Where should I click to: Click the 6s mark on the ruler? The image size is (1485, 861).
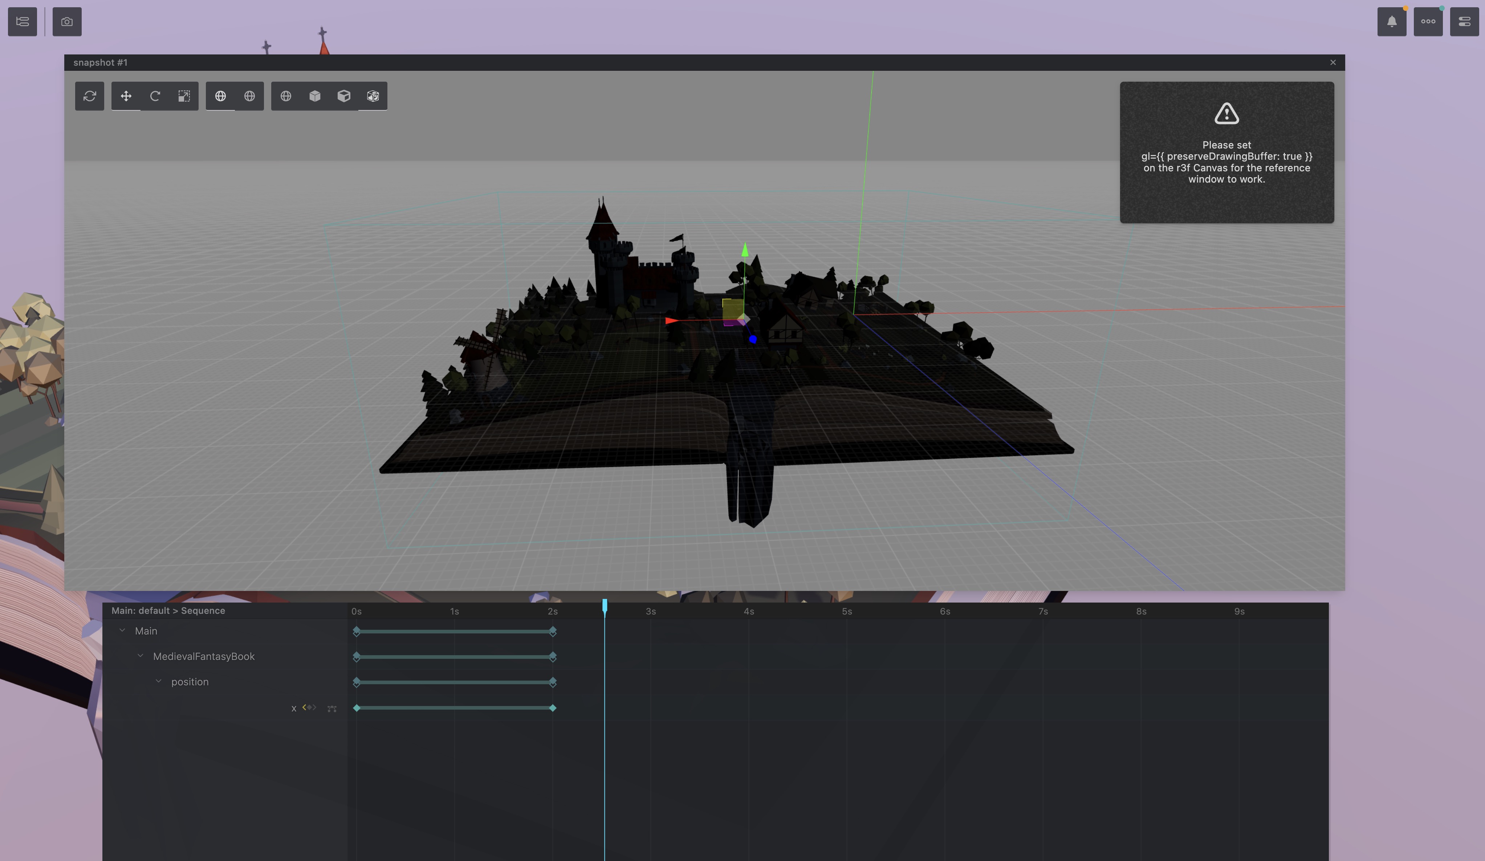945,611
